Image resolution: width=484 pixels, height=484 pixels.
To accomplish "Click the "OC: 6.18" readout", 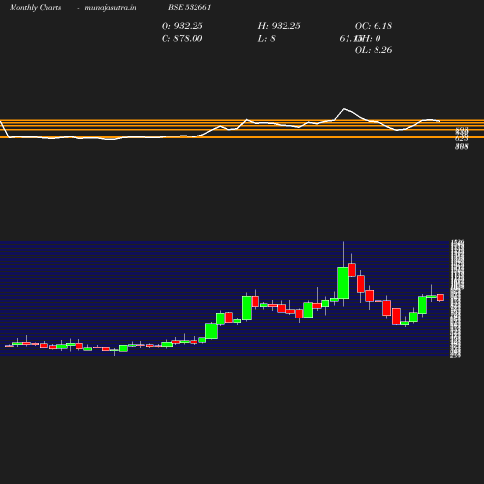I will [374, 26].
